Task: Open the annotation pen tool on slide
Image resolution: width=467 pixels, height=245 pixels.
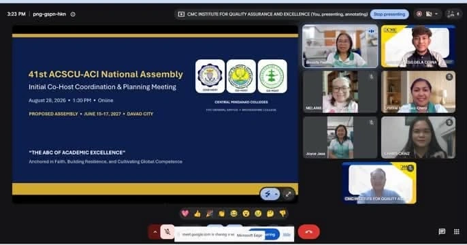Action: [x=268, y=195]
